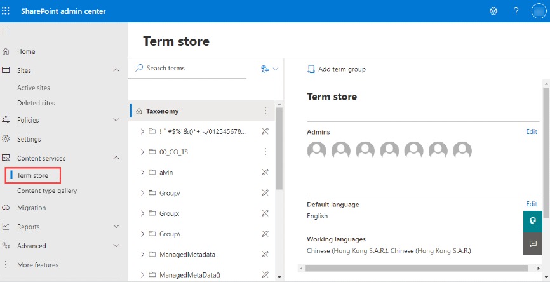Go to Active sites
The width and height of the screenshot is (550, 282).
click(34, 88)
